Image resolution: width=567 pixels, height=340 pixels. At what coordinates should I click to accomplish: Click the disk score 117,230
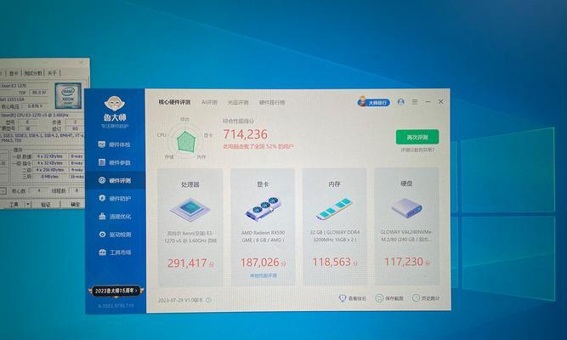click(x=404, y=262)
